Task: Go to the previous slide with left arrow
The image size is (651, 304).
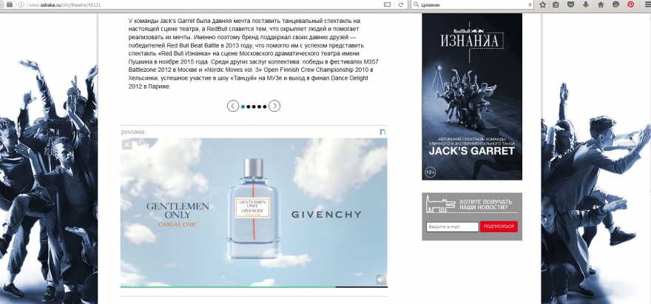Action: [233, 106]
